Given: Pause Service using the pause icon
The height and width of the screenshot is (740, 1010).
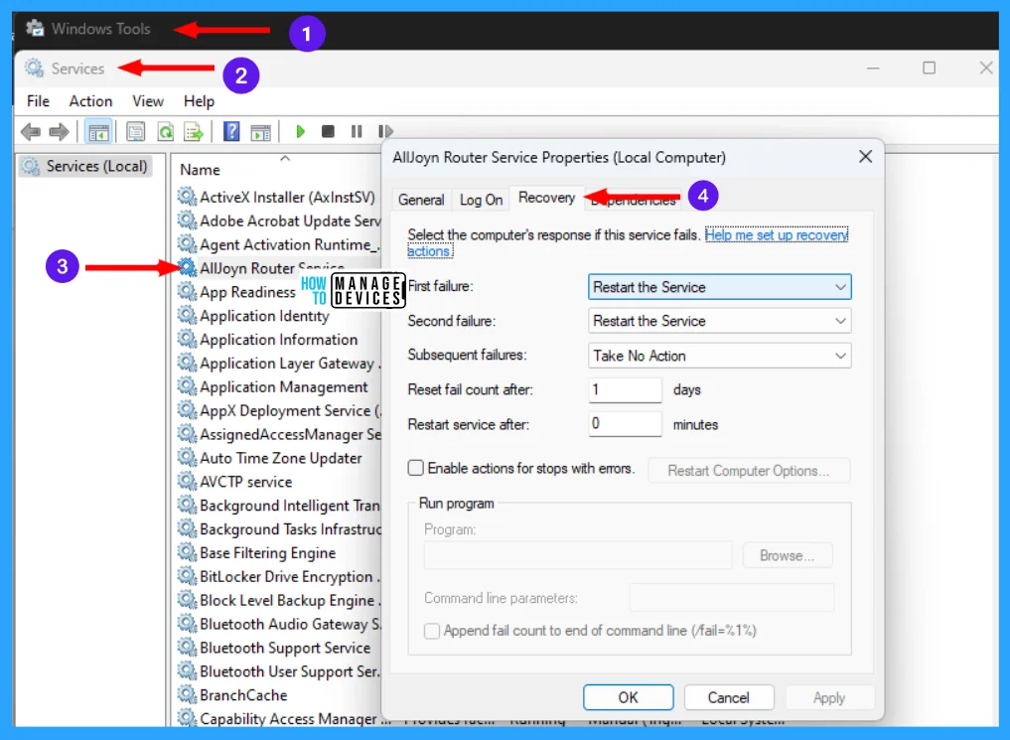Looking at the screenshot, I should [357, 131].
